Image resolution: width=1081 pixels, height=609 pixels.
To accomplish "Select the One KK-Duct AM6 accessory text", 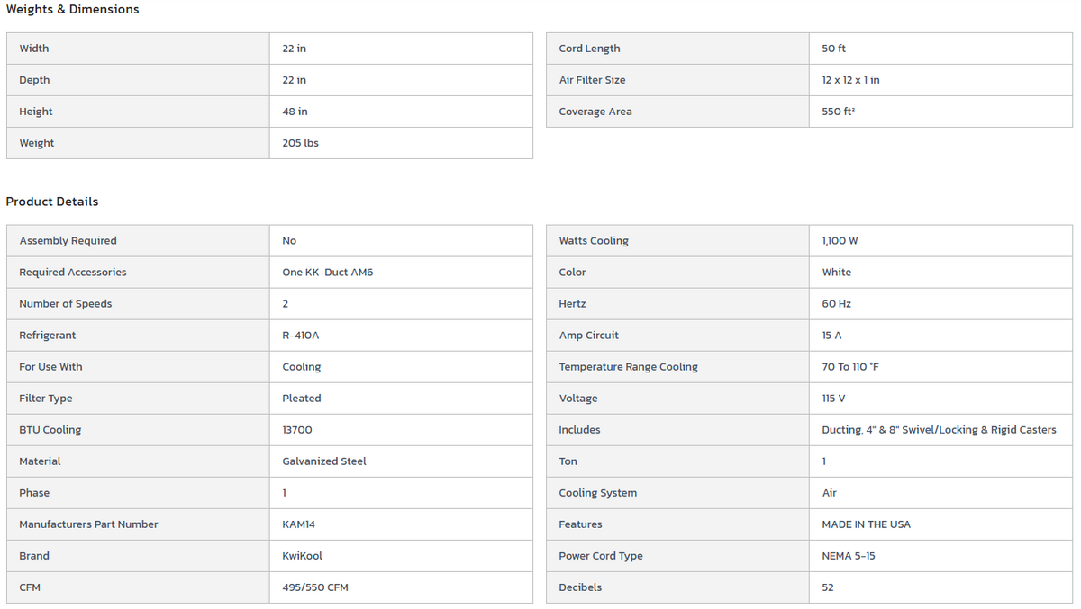I will [327, 273].
